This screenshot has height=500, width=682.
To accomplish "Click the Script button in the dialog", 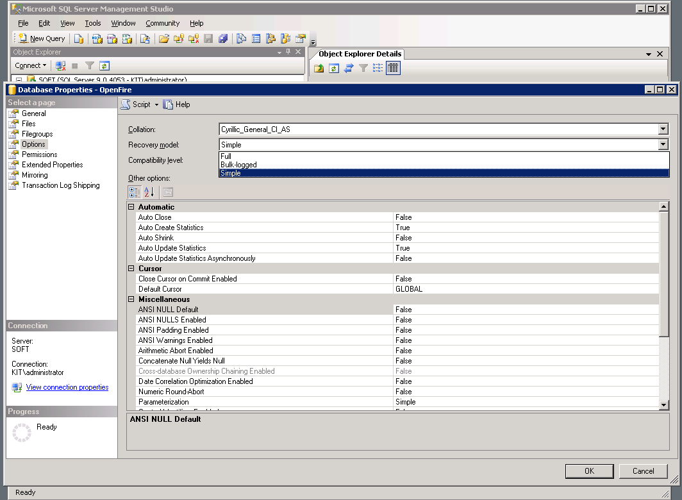I will point(135,104).
